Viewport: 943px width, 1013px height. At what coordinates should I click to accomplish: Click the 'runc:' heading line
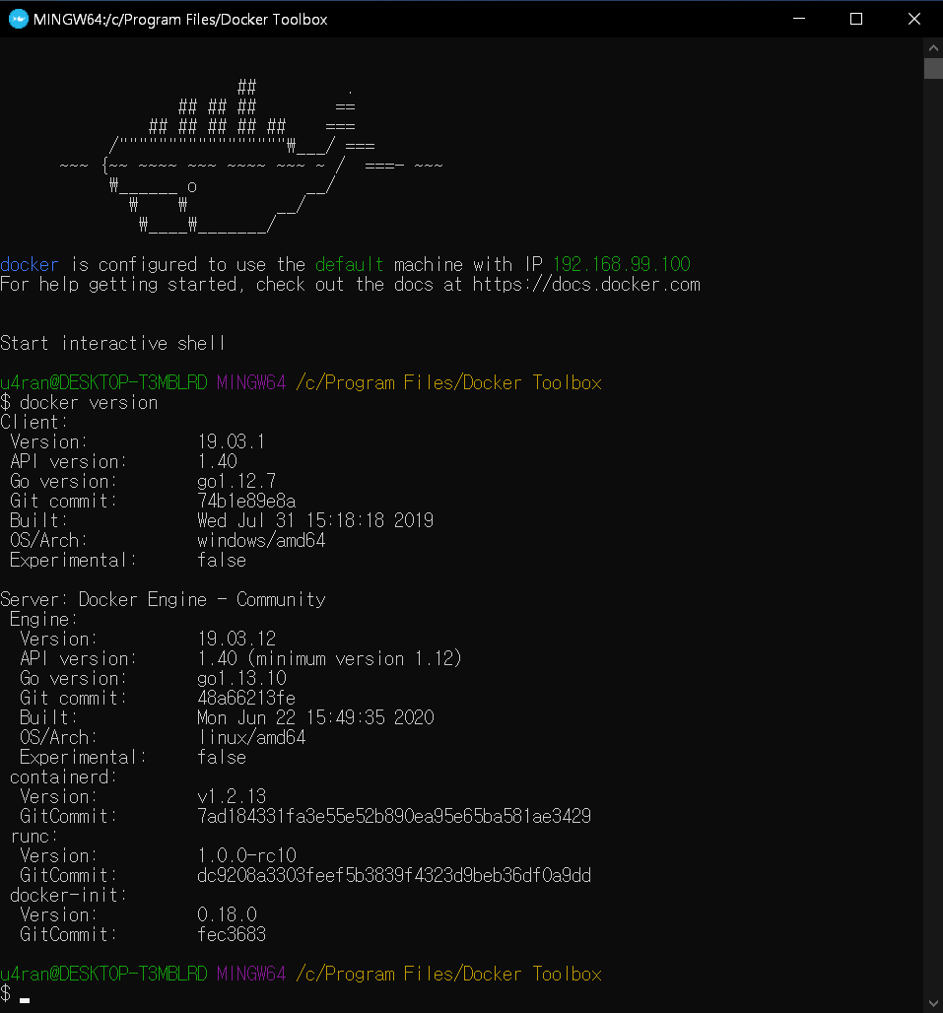(x=34, y=836)
